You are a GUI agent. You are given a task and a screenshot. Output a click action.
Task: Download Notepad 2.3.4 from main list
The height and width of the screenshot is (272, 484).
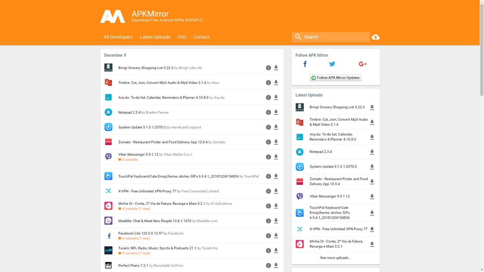pos(276,112)
